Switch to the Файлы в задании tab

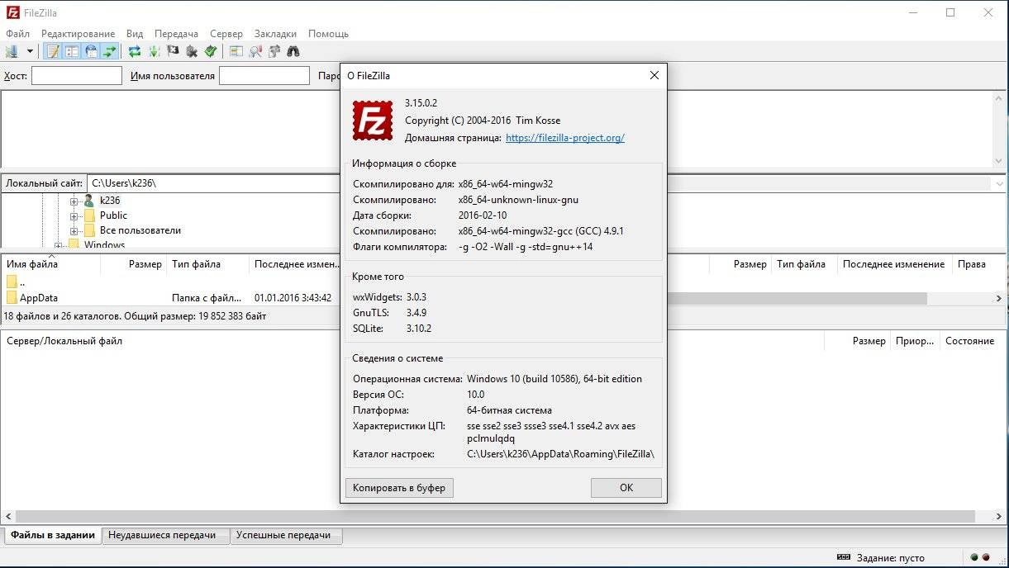coord(53,535)
